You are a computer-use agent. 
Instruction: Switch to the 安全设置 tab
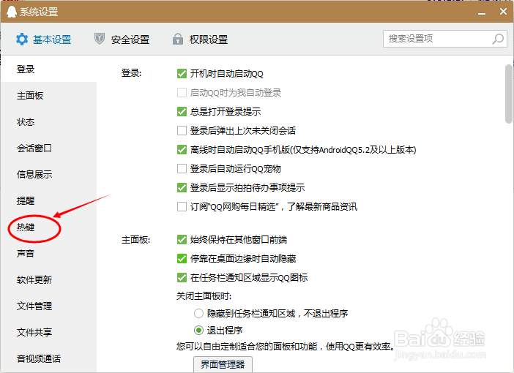pos(122,39)
